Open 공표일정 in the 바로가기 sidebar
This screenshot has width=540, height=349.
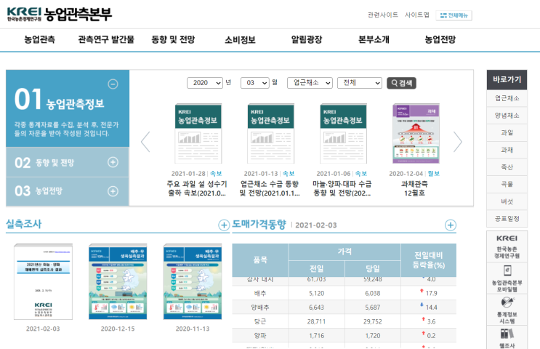[x=507, y=219]
